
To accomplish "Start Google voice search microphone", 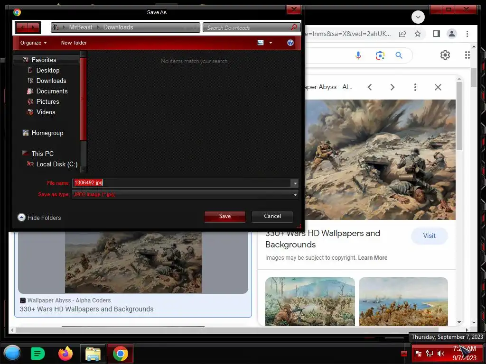I will 358,55.
